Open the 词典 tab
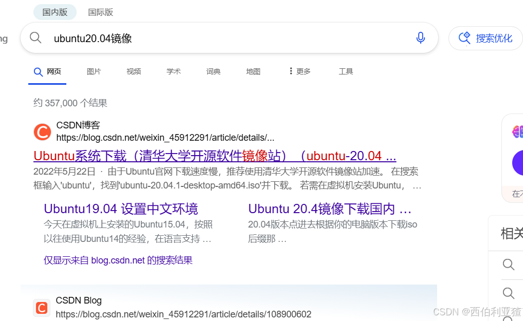Viewport: 523px width, 321px height. point(213,71)
